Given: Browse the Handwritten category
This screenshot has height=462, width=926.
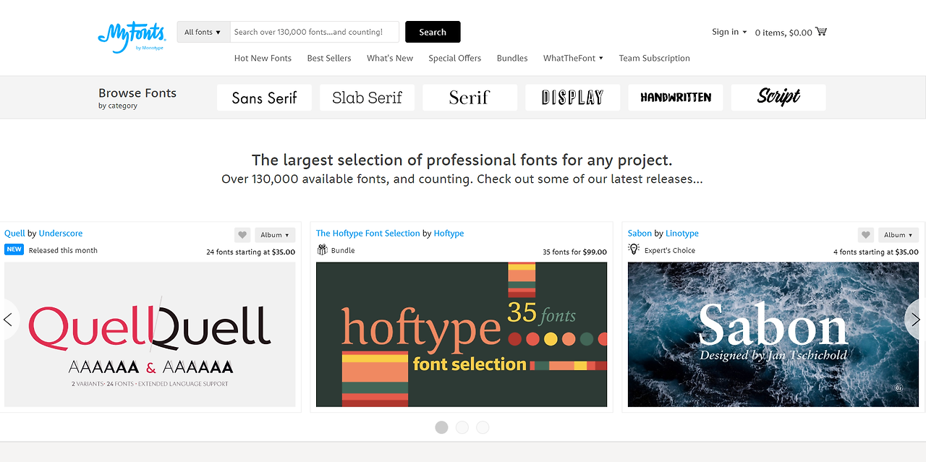Looking at the screenshot, I should point(676,98).
